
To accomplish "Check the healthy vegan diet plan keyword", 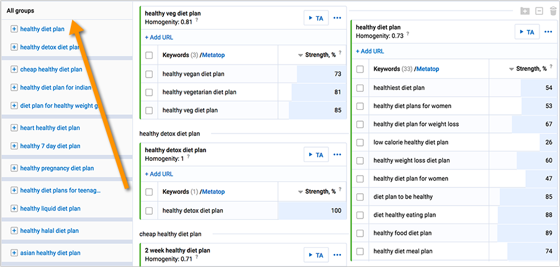I will (149, 74).
